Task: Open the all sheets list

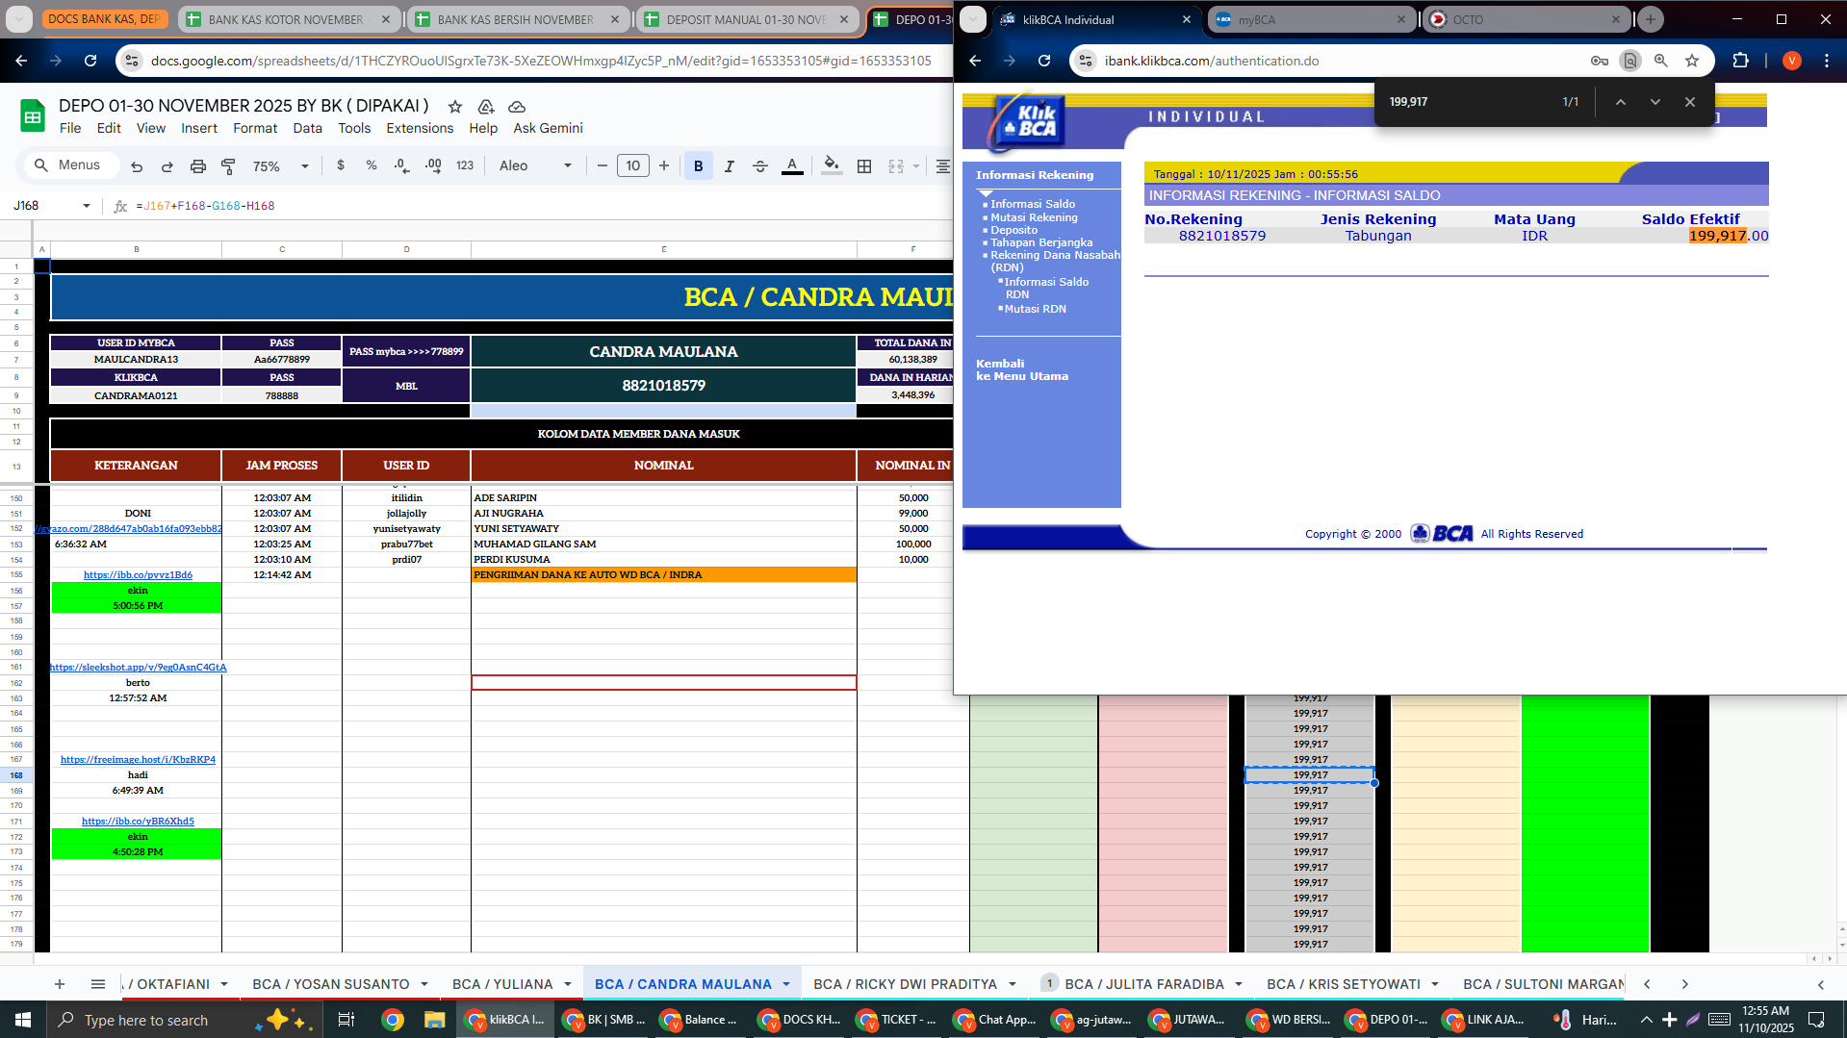Action: (x=98, y=984)
